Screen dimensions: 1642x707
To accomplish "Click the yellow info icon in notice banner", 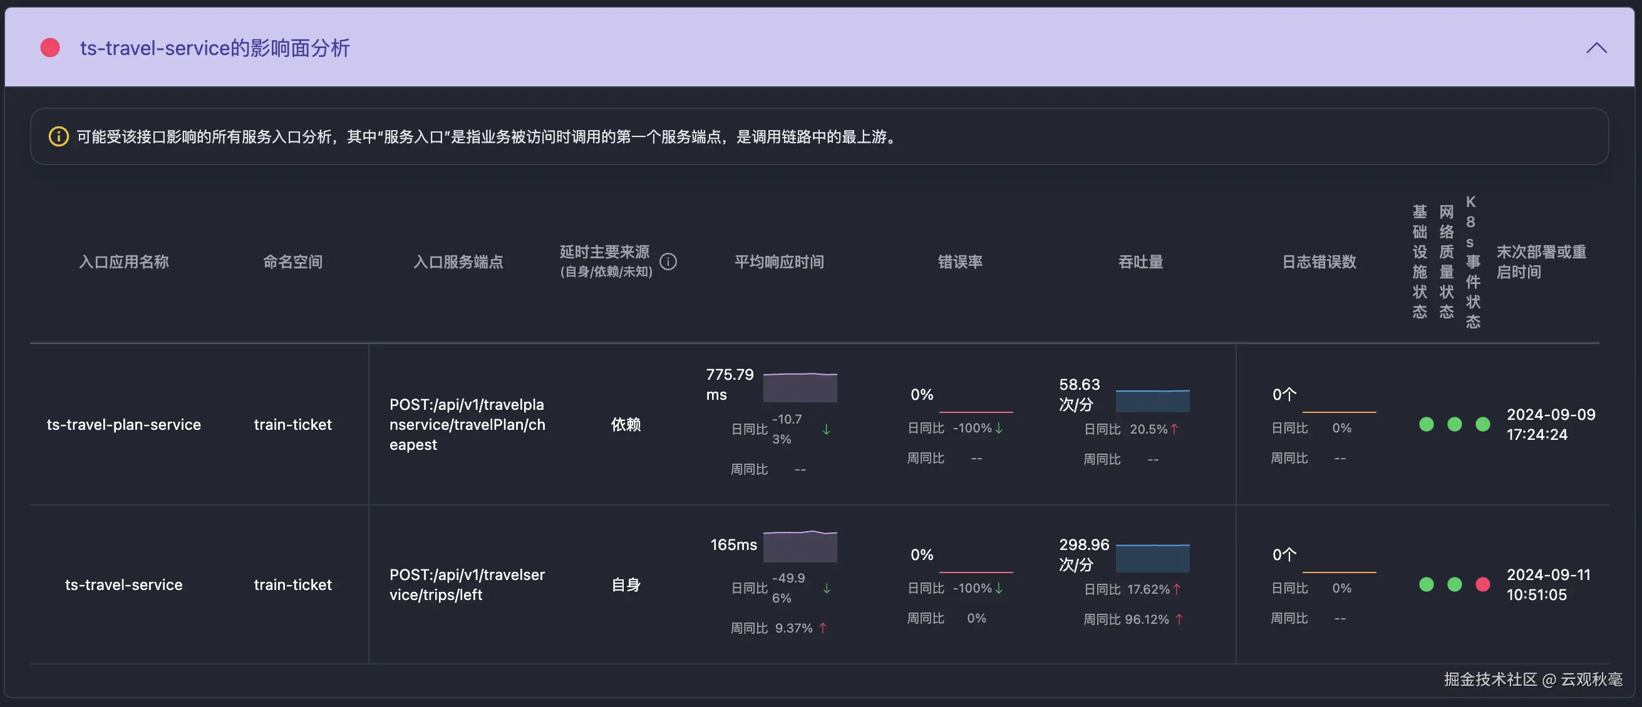I will coord(59,136).
